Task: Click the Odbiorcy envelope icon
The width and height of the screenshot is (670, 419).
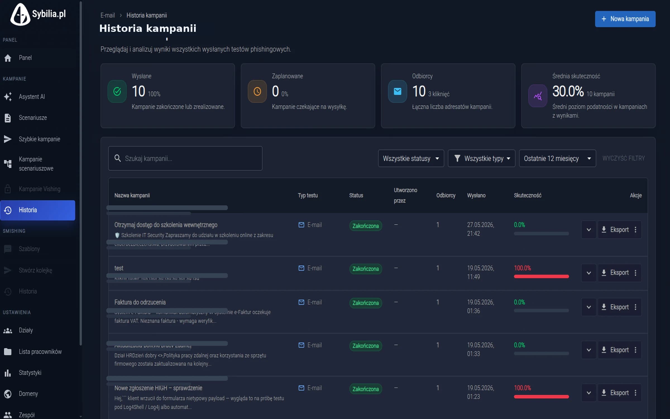Action: tap(398, 91)
